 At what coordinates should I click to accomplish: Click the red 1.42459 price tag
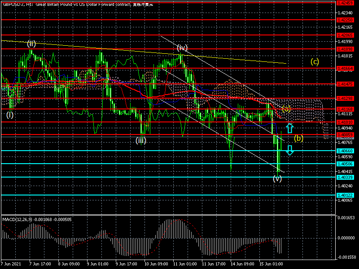pyautogui.click(x=345, y=3)
